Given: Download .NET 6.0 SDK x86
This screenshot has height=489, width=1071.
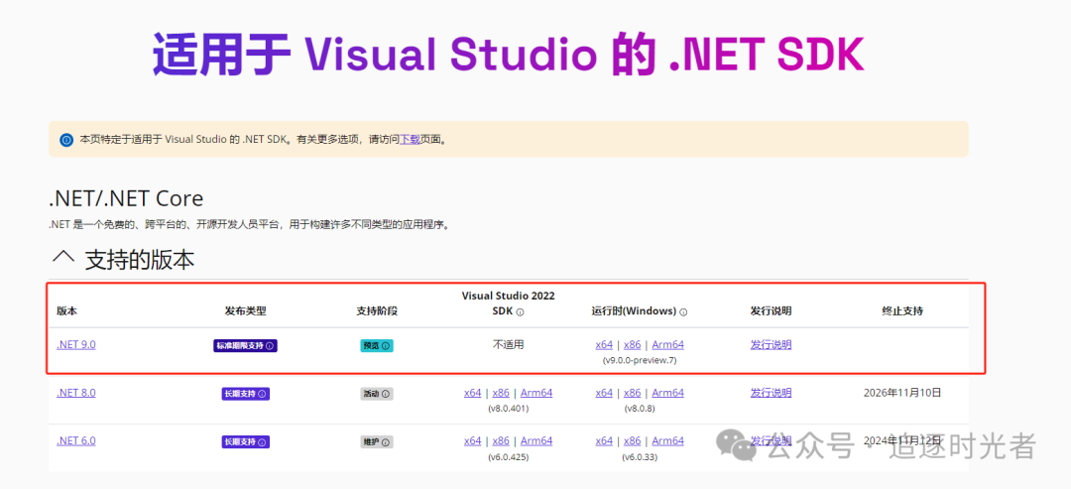Looking at the screenshot, I should (x=502, y=440).
